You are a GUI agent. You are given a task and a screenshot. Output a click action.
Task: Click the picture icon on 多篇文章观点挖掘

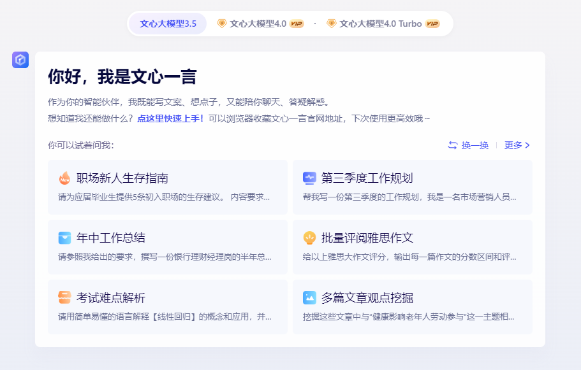pyautogui.click(x=309, y=297)
